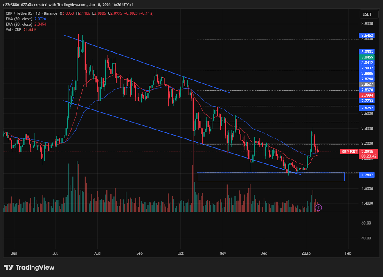Image resolution: width=383 pixels, height=277 pixels.
Task: Click the Feb label on the time axis
Action: point(348,253)
